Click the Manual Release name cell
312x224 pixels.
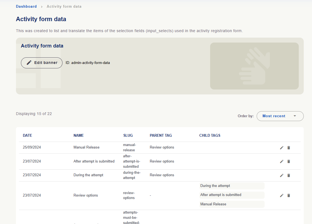point(86,147)
